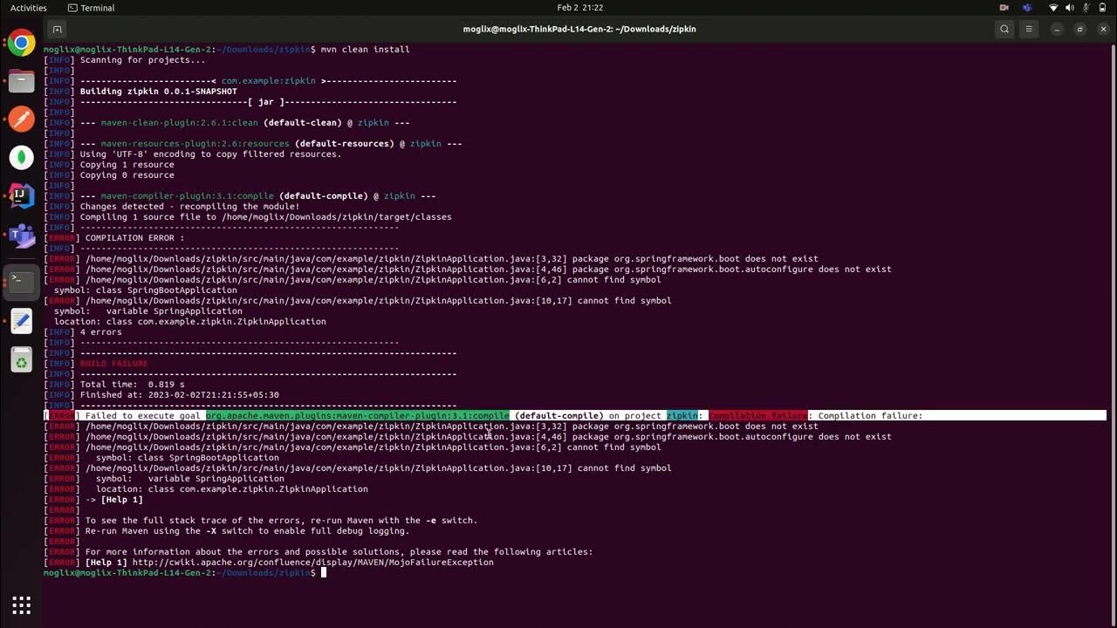Click the red 'BUILD FAILURE' text
The image size is (1117, 628).
pos(113,364)
